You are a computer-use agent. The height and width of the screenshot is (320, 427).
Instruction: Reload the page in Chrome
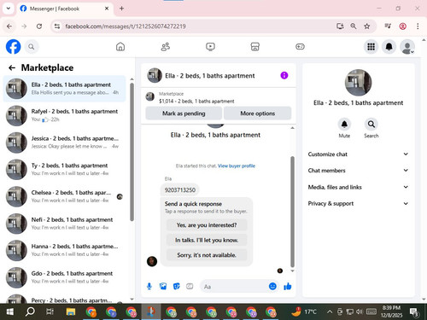pos(39,26)
